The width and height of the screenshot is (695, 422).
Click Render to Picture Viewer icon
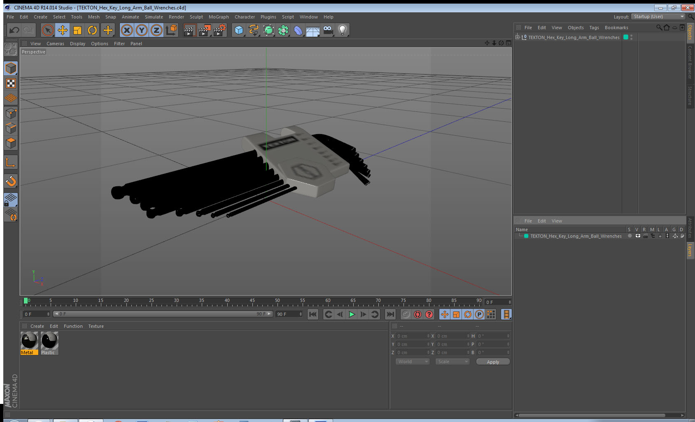pos(204,30)
